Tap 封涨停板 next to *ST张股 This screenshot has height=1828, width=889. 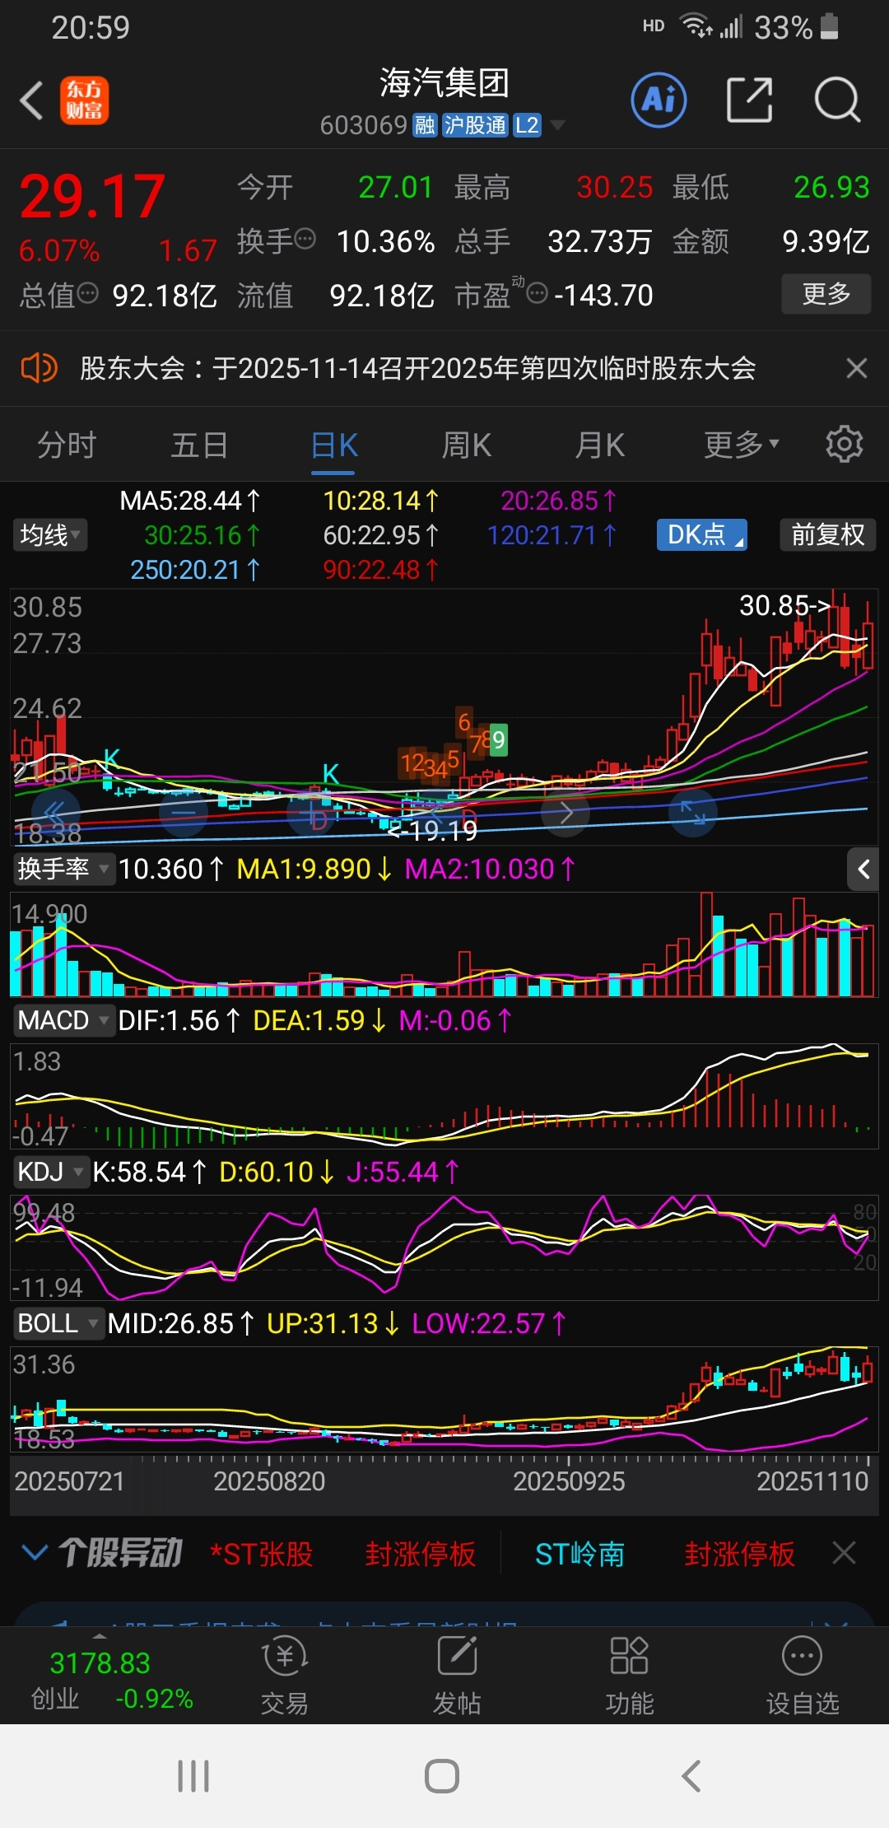point(421,1554)
